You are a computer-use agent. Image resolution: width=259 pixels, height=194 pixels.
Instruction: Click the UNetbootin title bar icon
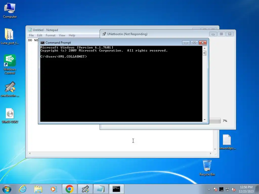[x=104, y=34]
